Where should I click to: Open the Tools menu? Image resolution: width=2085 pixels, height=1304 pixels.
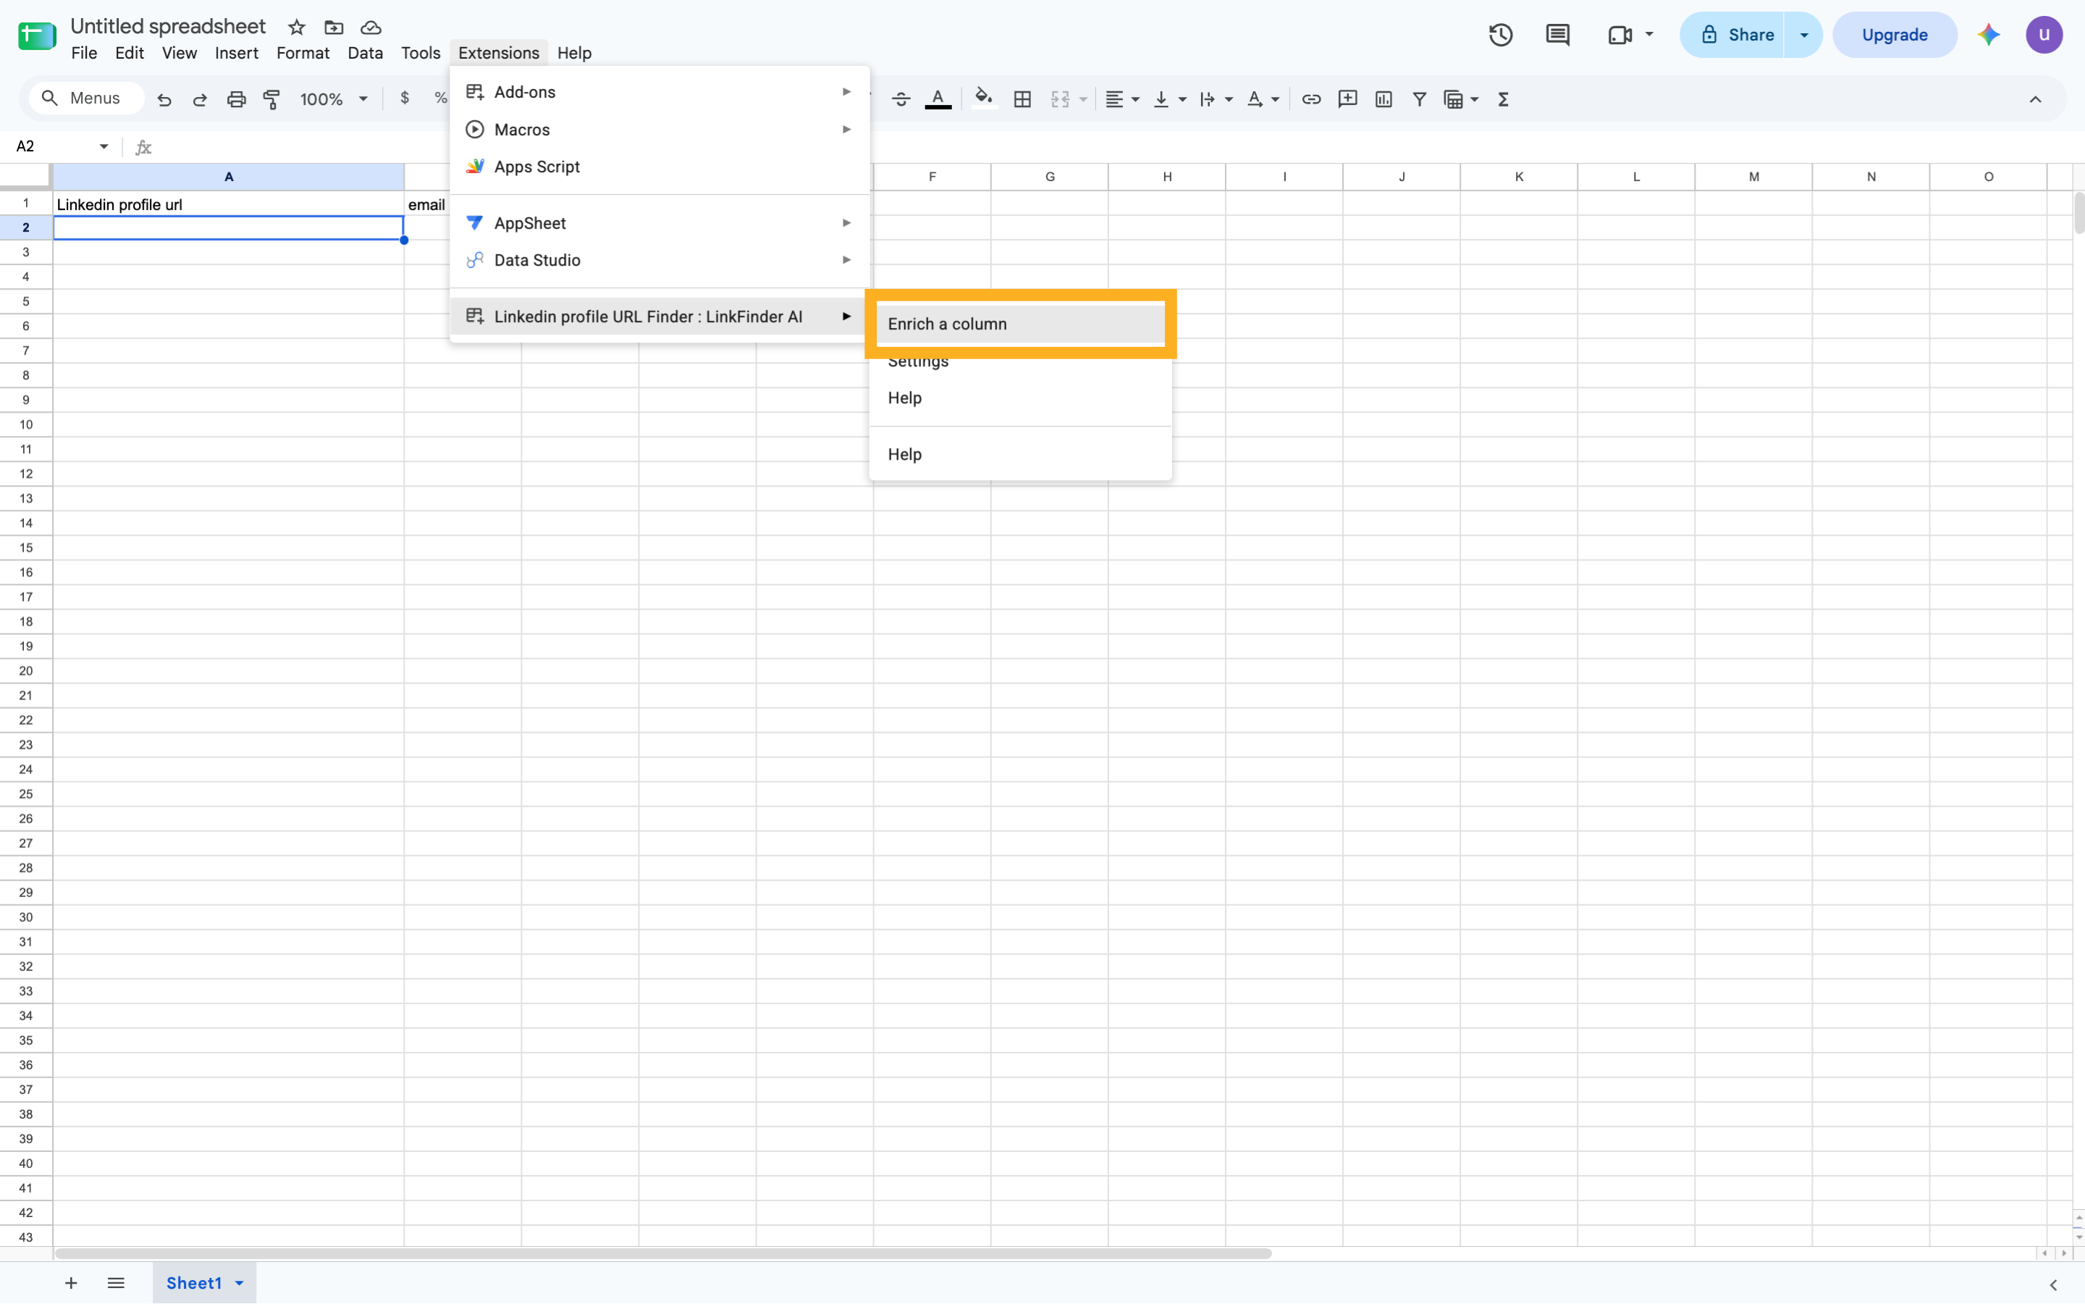pos(421,53)
